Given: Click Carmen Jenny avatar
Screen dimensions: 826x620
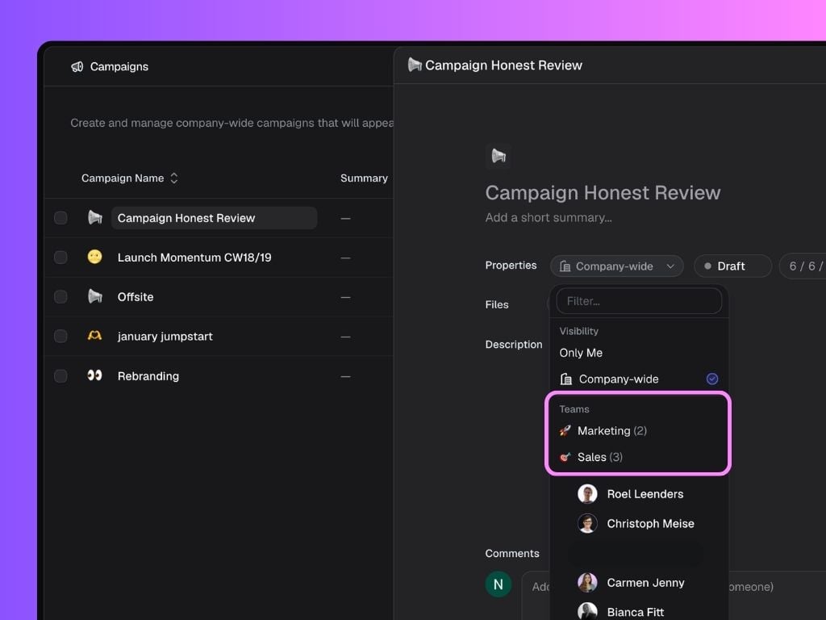Looking at the screenshot, I should 587,583.
